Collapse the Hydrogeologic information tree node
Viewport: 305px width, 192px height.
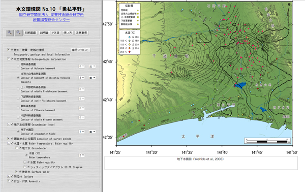pyautogui.click(x=9, y=59)
